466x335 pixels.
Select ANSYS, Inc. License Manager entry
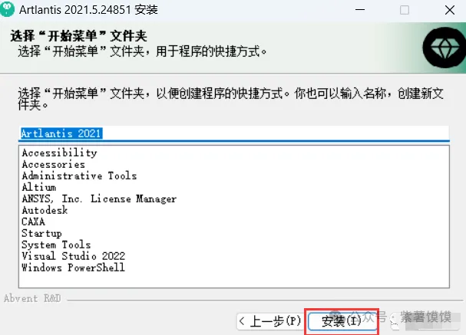[x=99, y=199]
